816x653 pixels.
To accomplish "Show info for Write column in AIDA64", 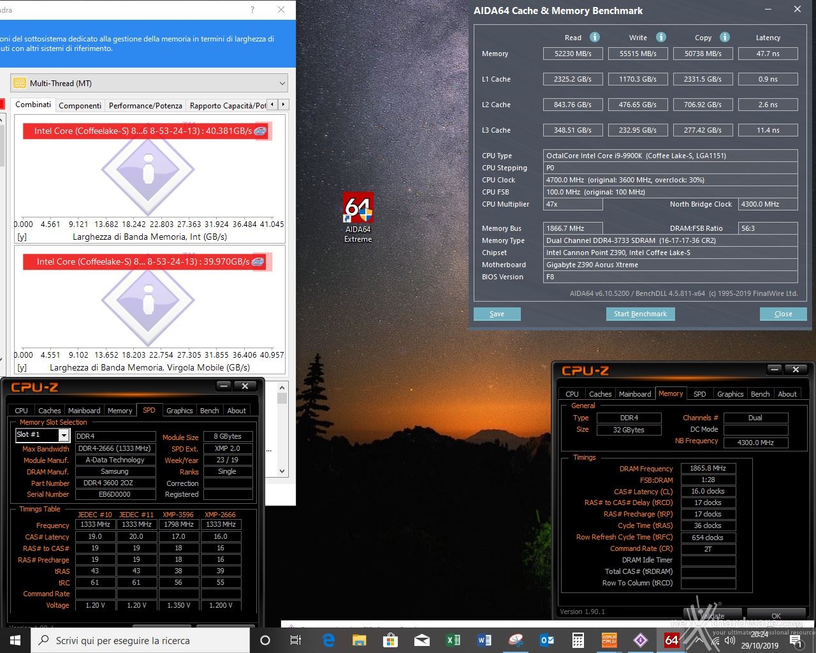I will pos(661,37).
